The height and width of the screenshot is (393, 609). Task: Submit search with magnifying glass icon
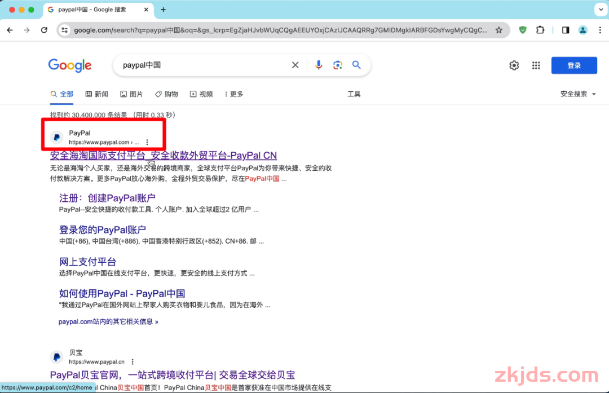point(356,65)
